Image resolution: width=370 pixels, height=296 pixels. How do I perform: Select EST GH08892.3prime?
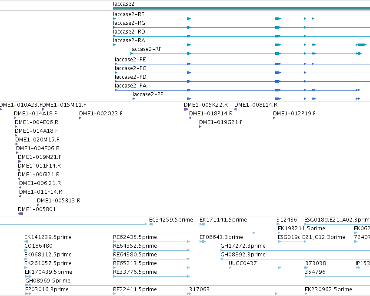[x=243, y=255]
